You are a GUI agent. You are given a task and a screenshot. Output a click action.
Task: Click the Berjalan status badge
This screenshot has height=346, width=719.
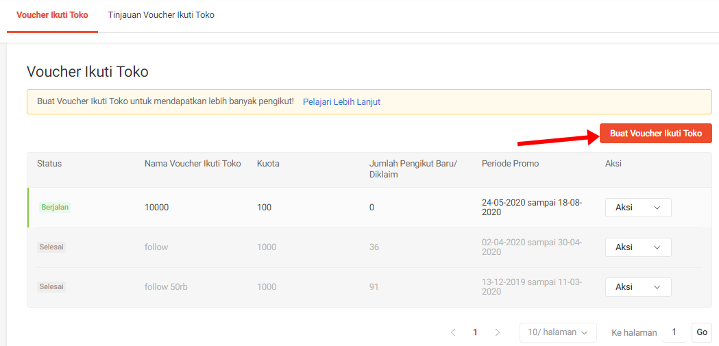pyautogui.click(x=55, y=207)
